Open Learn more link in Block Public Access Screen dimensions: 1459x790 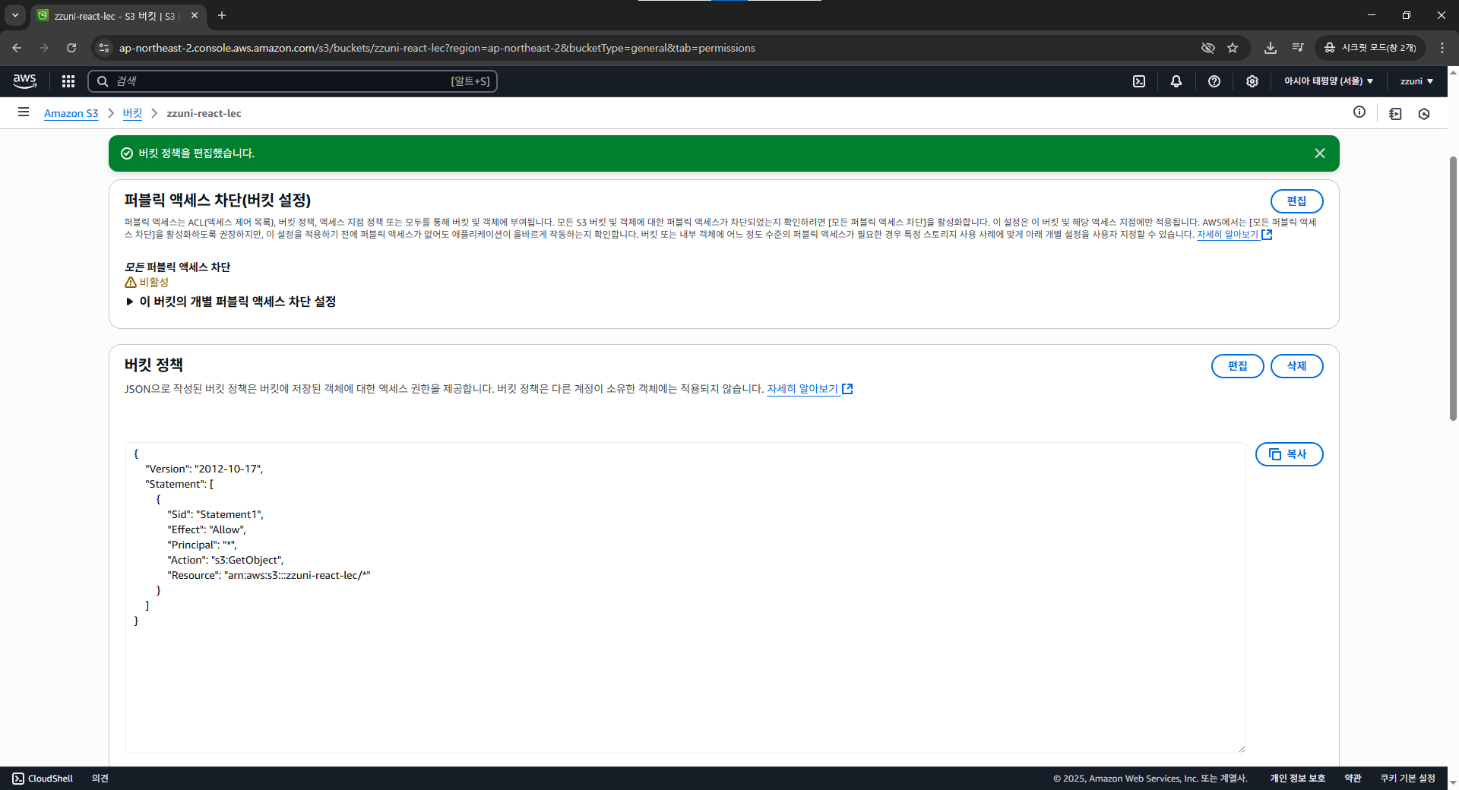click(1234, 235)
